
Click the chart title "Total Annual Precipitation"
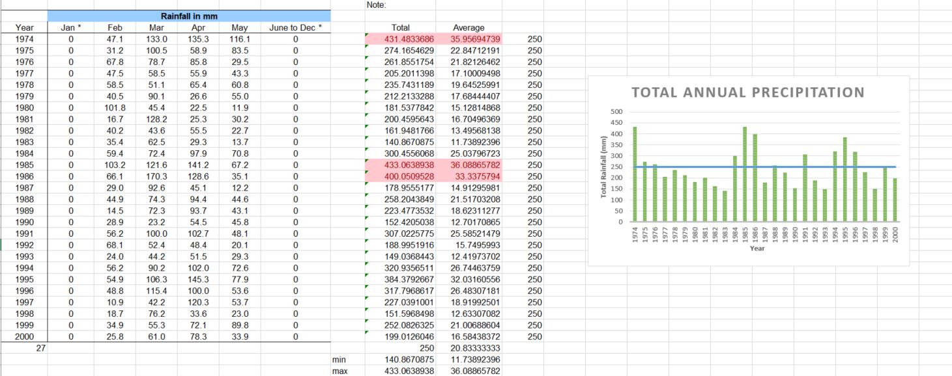point(747,92)
